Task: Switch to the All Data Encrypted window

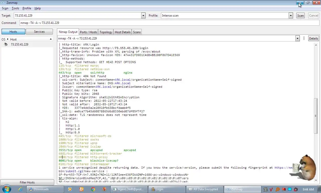Action: pyautogui.click(x=205, y=189)
